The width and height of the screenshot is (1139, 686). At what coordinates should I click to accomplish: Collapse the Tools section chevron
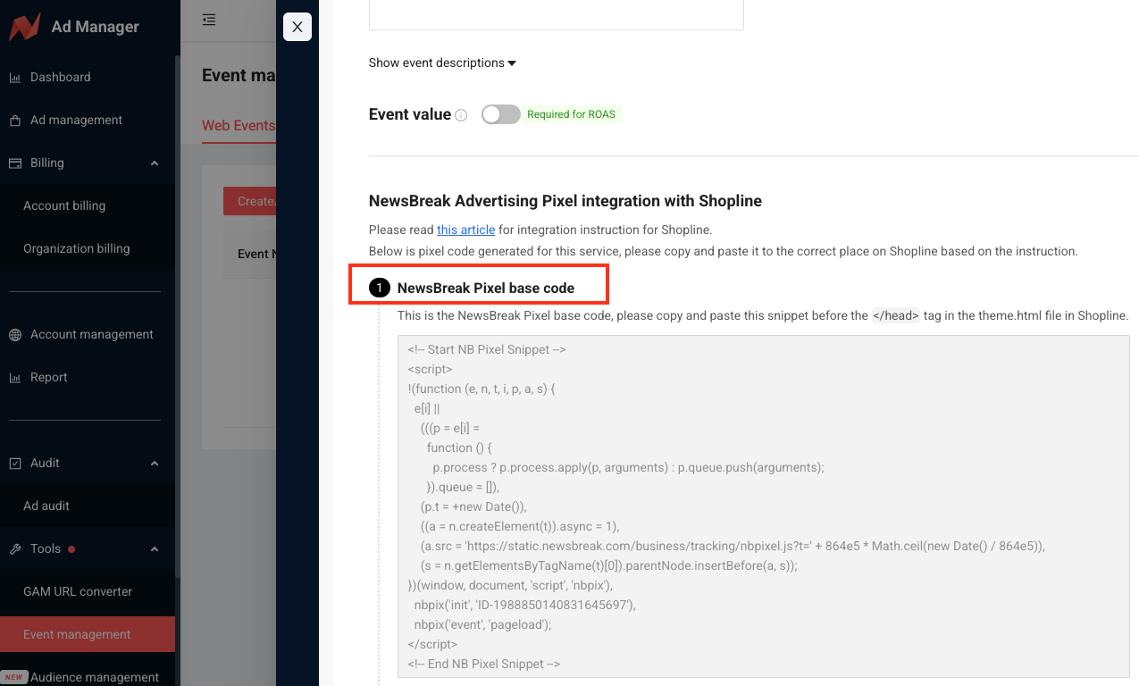pos(155,549)
